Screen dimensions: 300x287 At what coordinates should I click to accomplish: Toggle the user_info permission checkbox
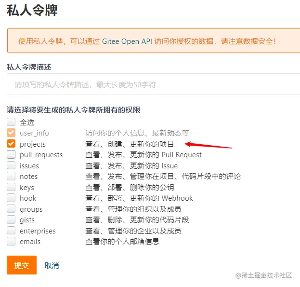[x=11, y=133]
